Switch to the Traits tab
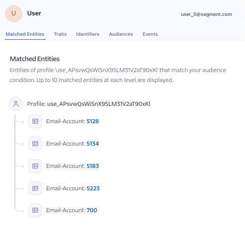Viewport: 245px width, 243px height. tap(60, 34)
